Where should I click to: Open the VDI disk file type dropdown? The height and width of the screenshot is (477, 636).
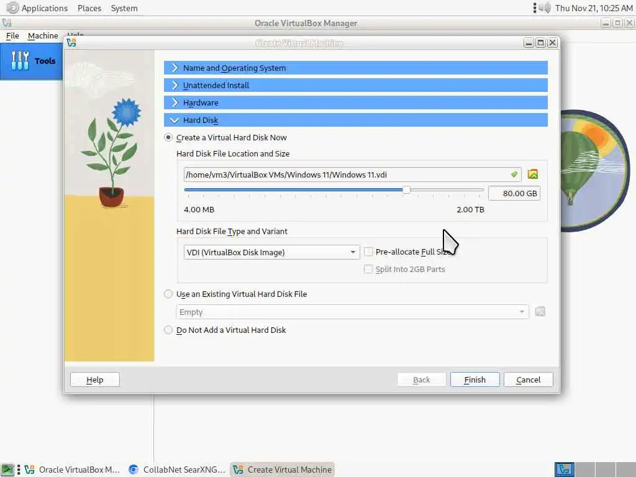[x=272, y=252]
